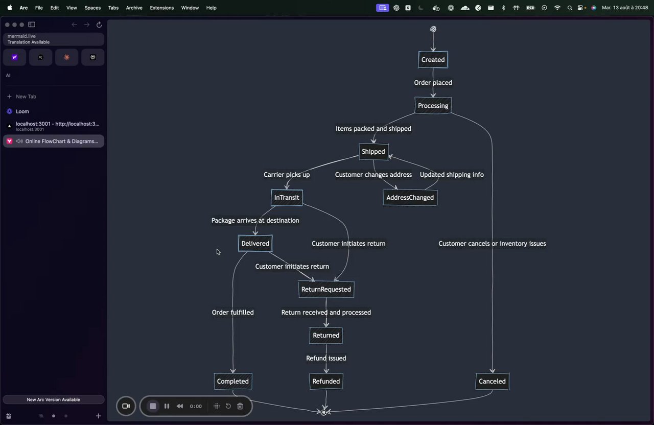The width and height of the screenshot is (654, 425).
Task: Open the Extensions menu
Action: click(x=162, y=8)
